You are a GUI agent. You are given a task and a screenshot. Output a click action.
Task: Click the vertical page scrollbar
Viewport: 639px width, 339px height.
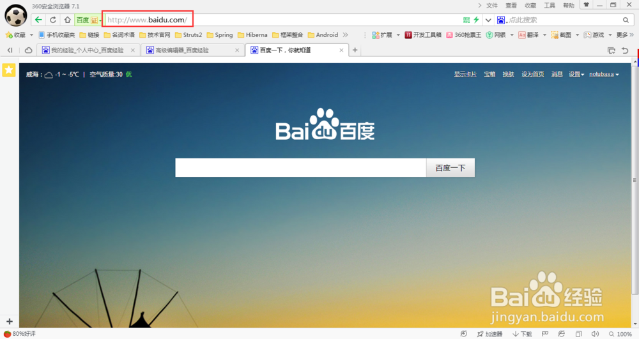(x=635, y=179)
